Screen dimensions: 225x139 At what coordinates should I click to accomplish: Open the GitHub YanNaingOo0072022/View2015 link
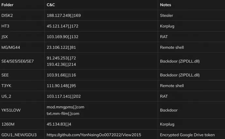[x=94, y=135]
